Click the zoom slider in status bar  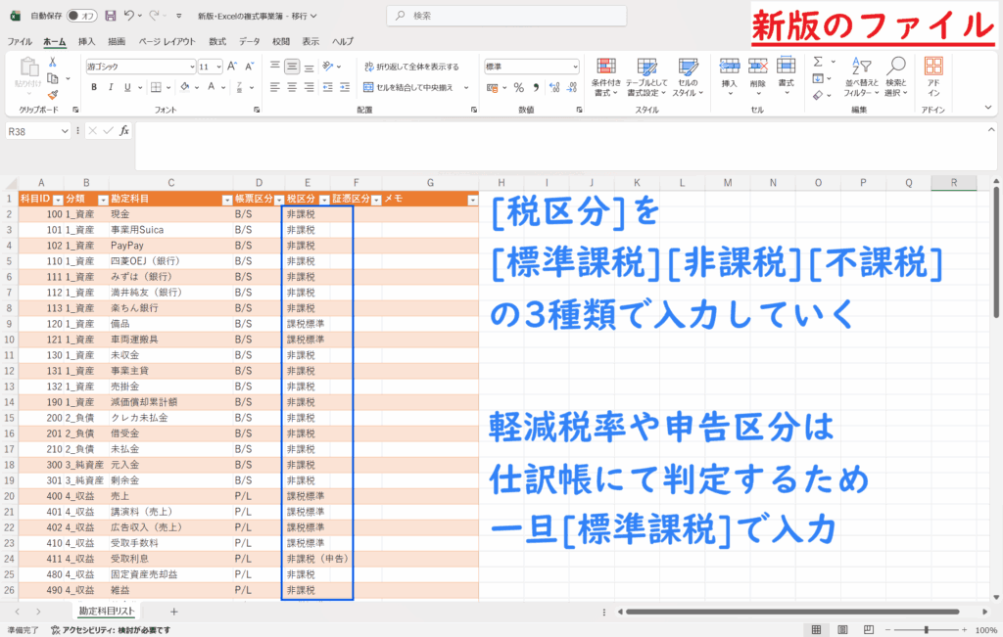926,629
